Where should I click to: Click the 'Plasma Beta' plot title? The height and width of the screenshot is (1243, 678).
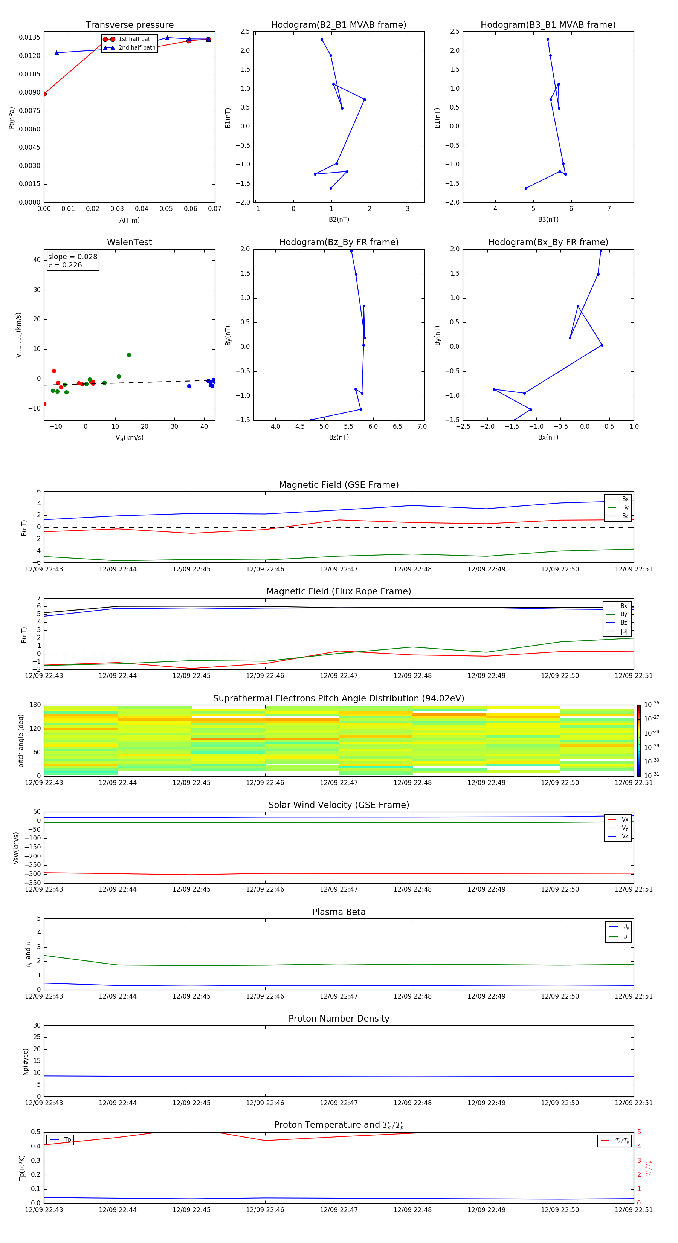(x=339, y=912)
